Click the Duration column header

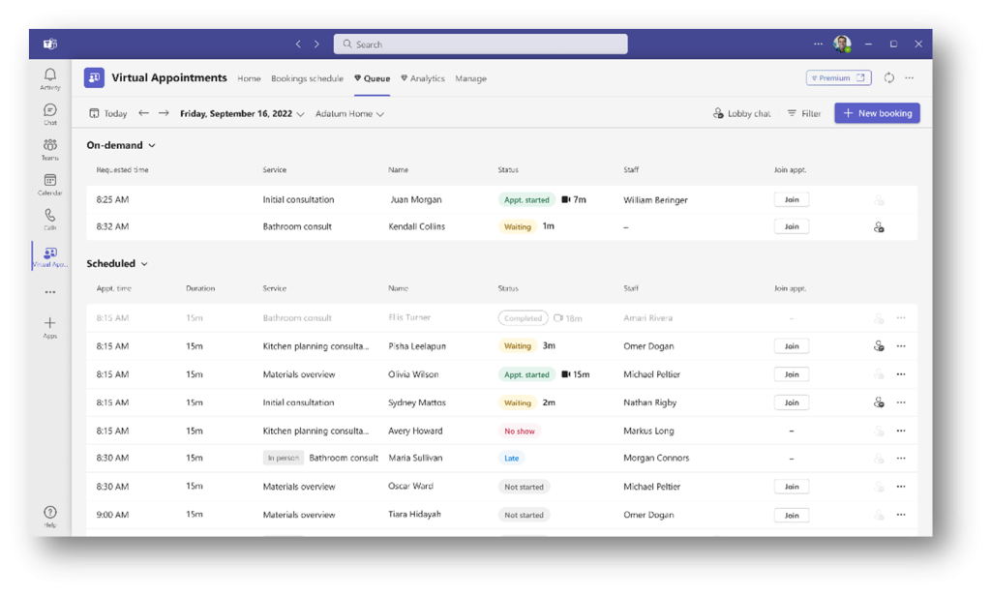[x=200, y=288]
